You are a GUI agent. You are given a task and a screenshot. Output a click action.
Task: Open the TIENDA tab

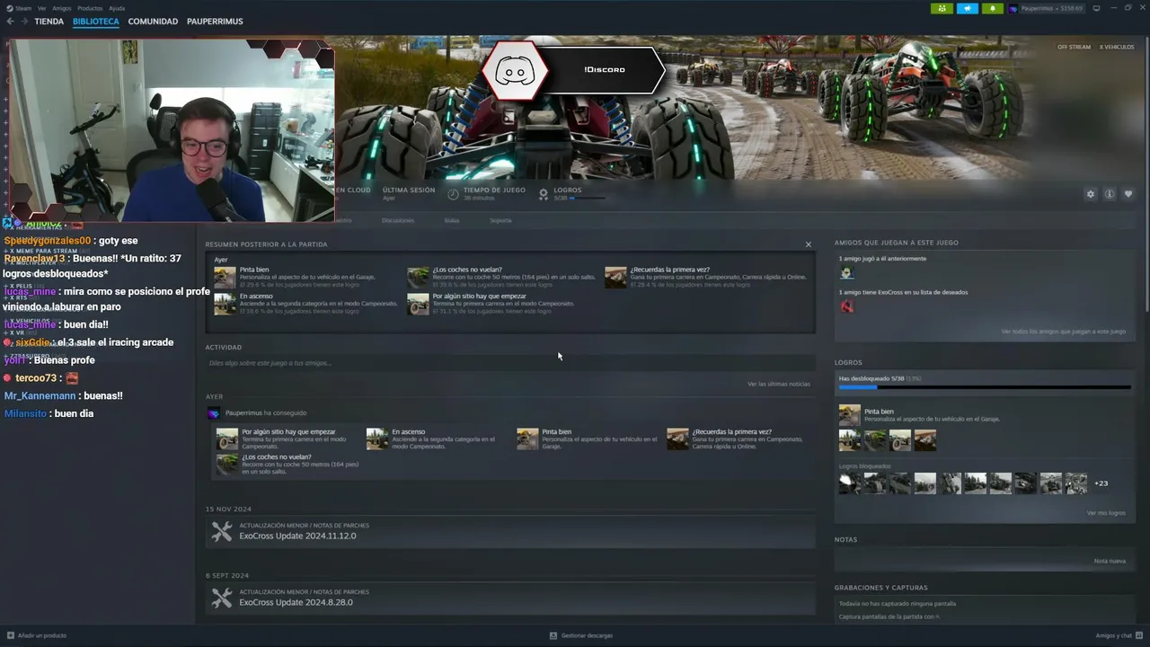coord(49,22)
